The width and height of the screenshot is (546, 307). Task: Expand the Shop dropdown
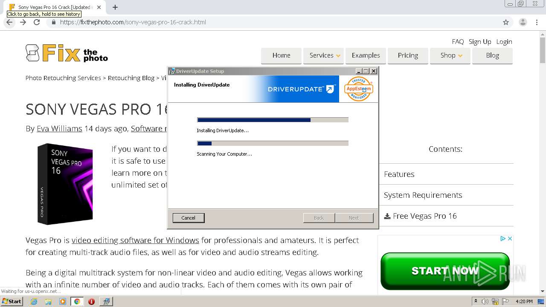coord(450,55)
